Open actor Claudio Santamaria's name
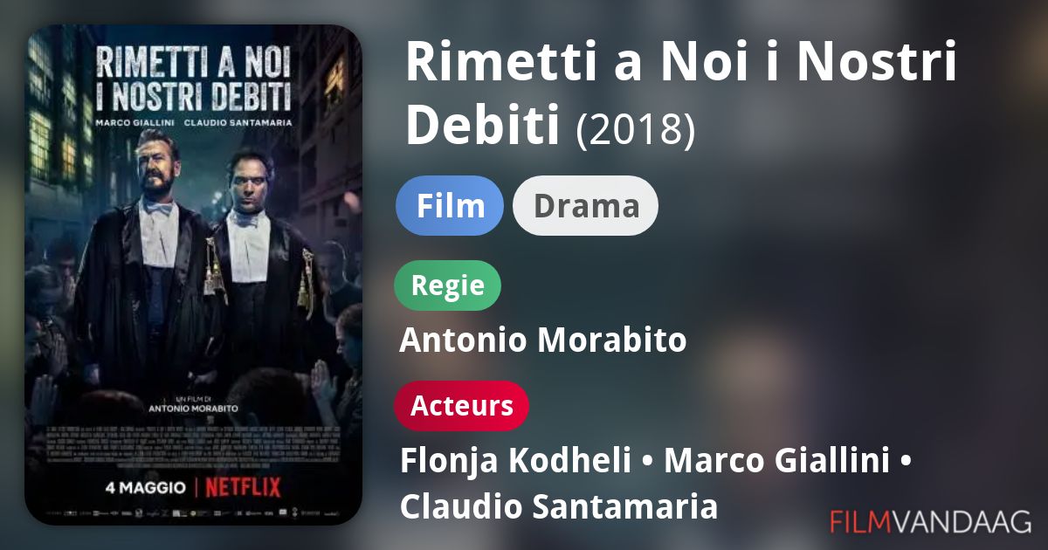 pos(559,506)
